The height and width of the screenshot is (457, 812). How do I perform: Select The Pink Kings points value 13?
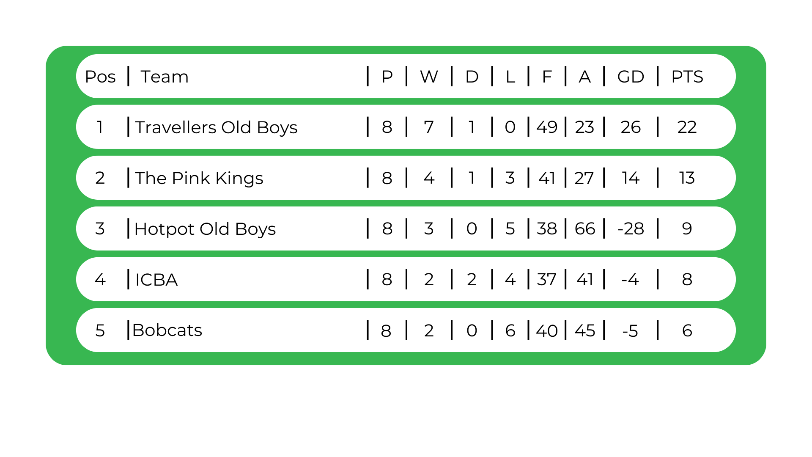(x=687, y=178)
